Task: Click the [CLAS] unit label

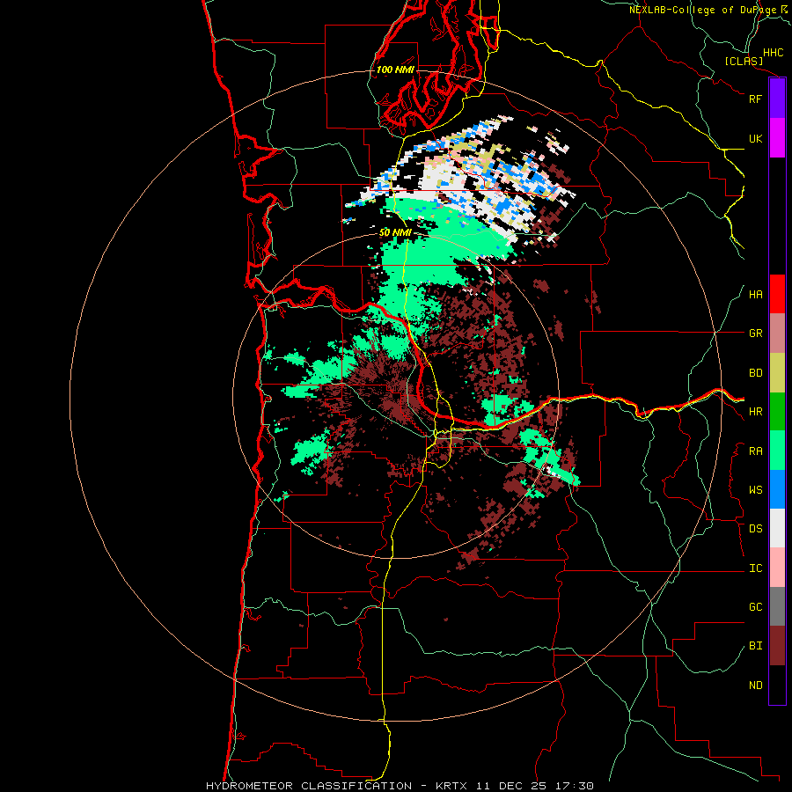Action: click(x=744, y=61)
